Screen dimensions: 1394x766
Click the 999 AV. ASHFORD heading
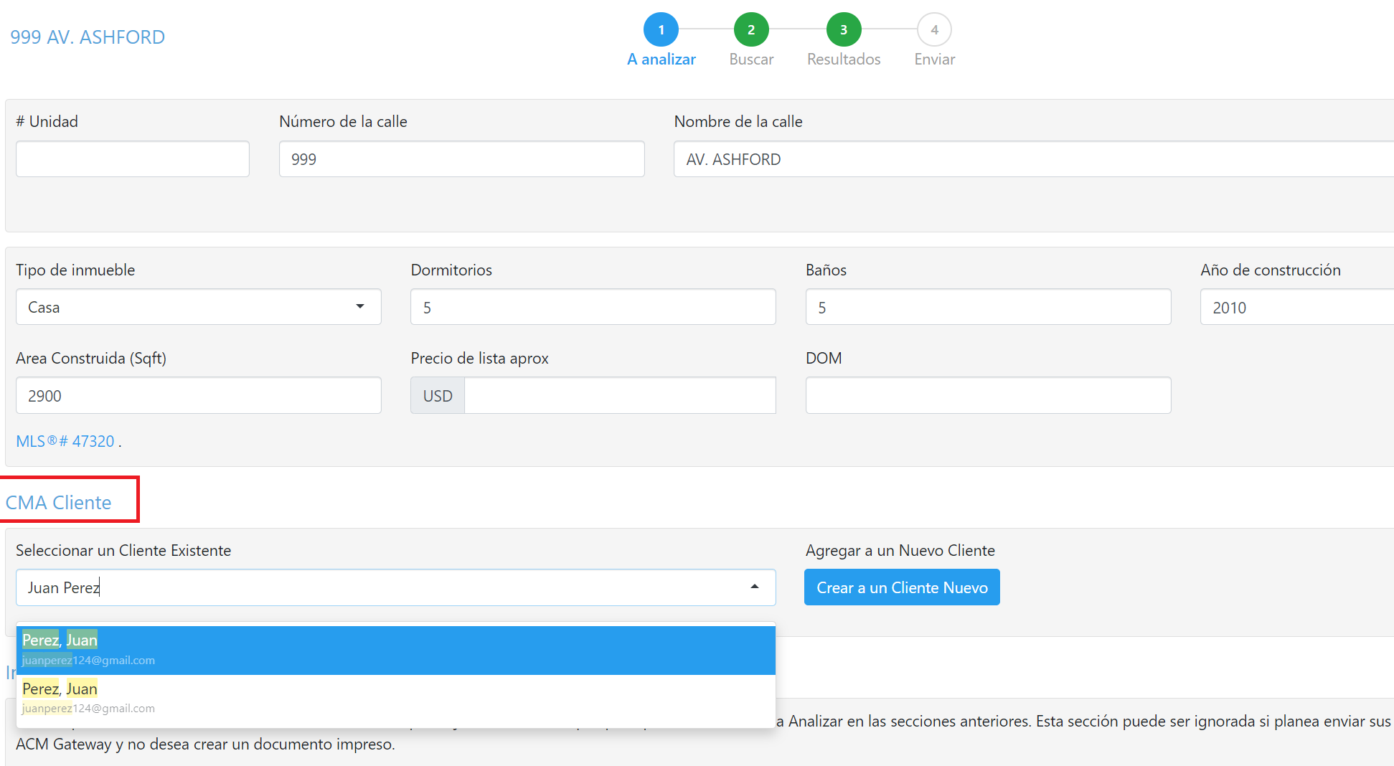click(87, 36)
